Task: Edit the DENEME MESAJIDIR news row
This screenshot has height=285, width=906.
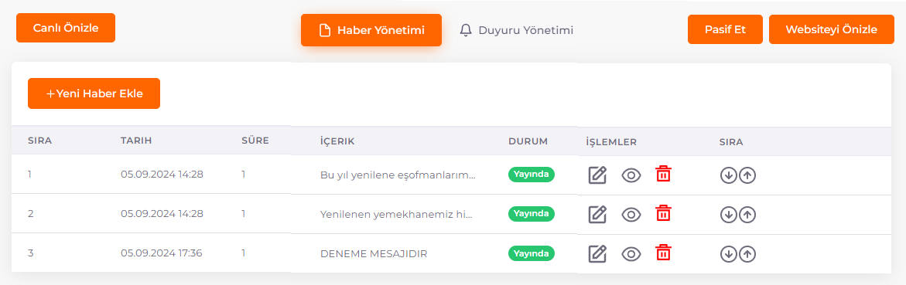Action: (597, 254)
